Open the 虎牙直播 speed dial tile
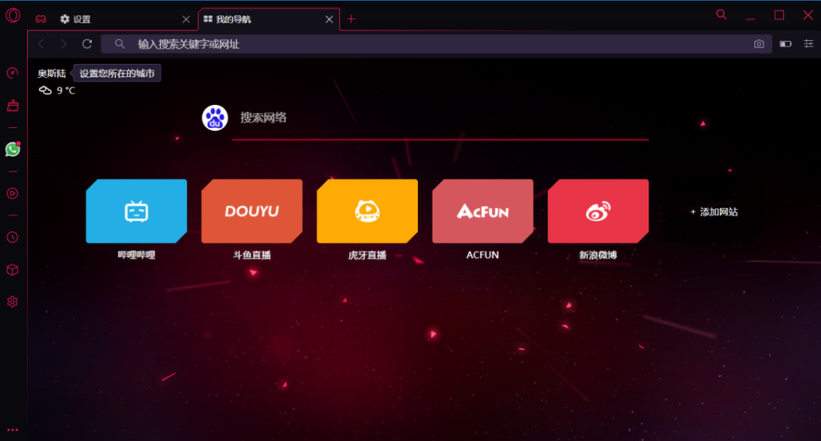 (367, 211)
